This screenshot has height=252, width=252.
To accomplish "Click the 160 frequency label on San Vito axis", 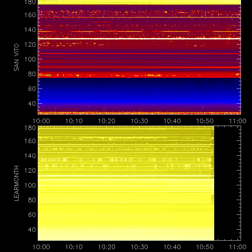I will click(x=30, y=15).
